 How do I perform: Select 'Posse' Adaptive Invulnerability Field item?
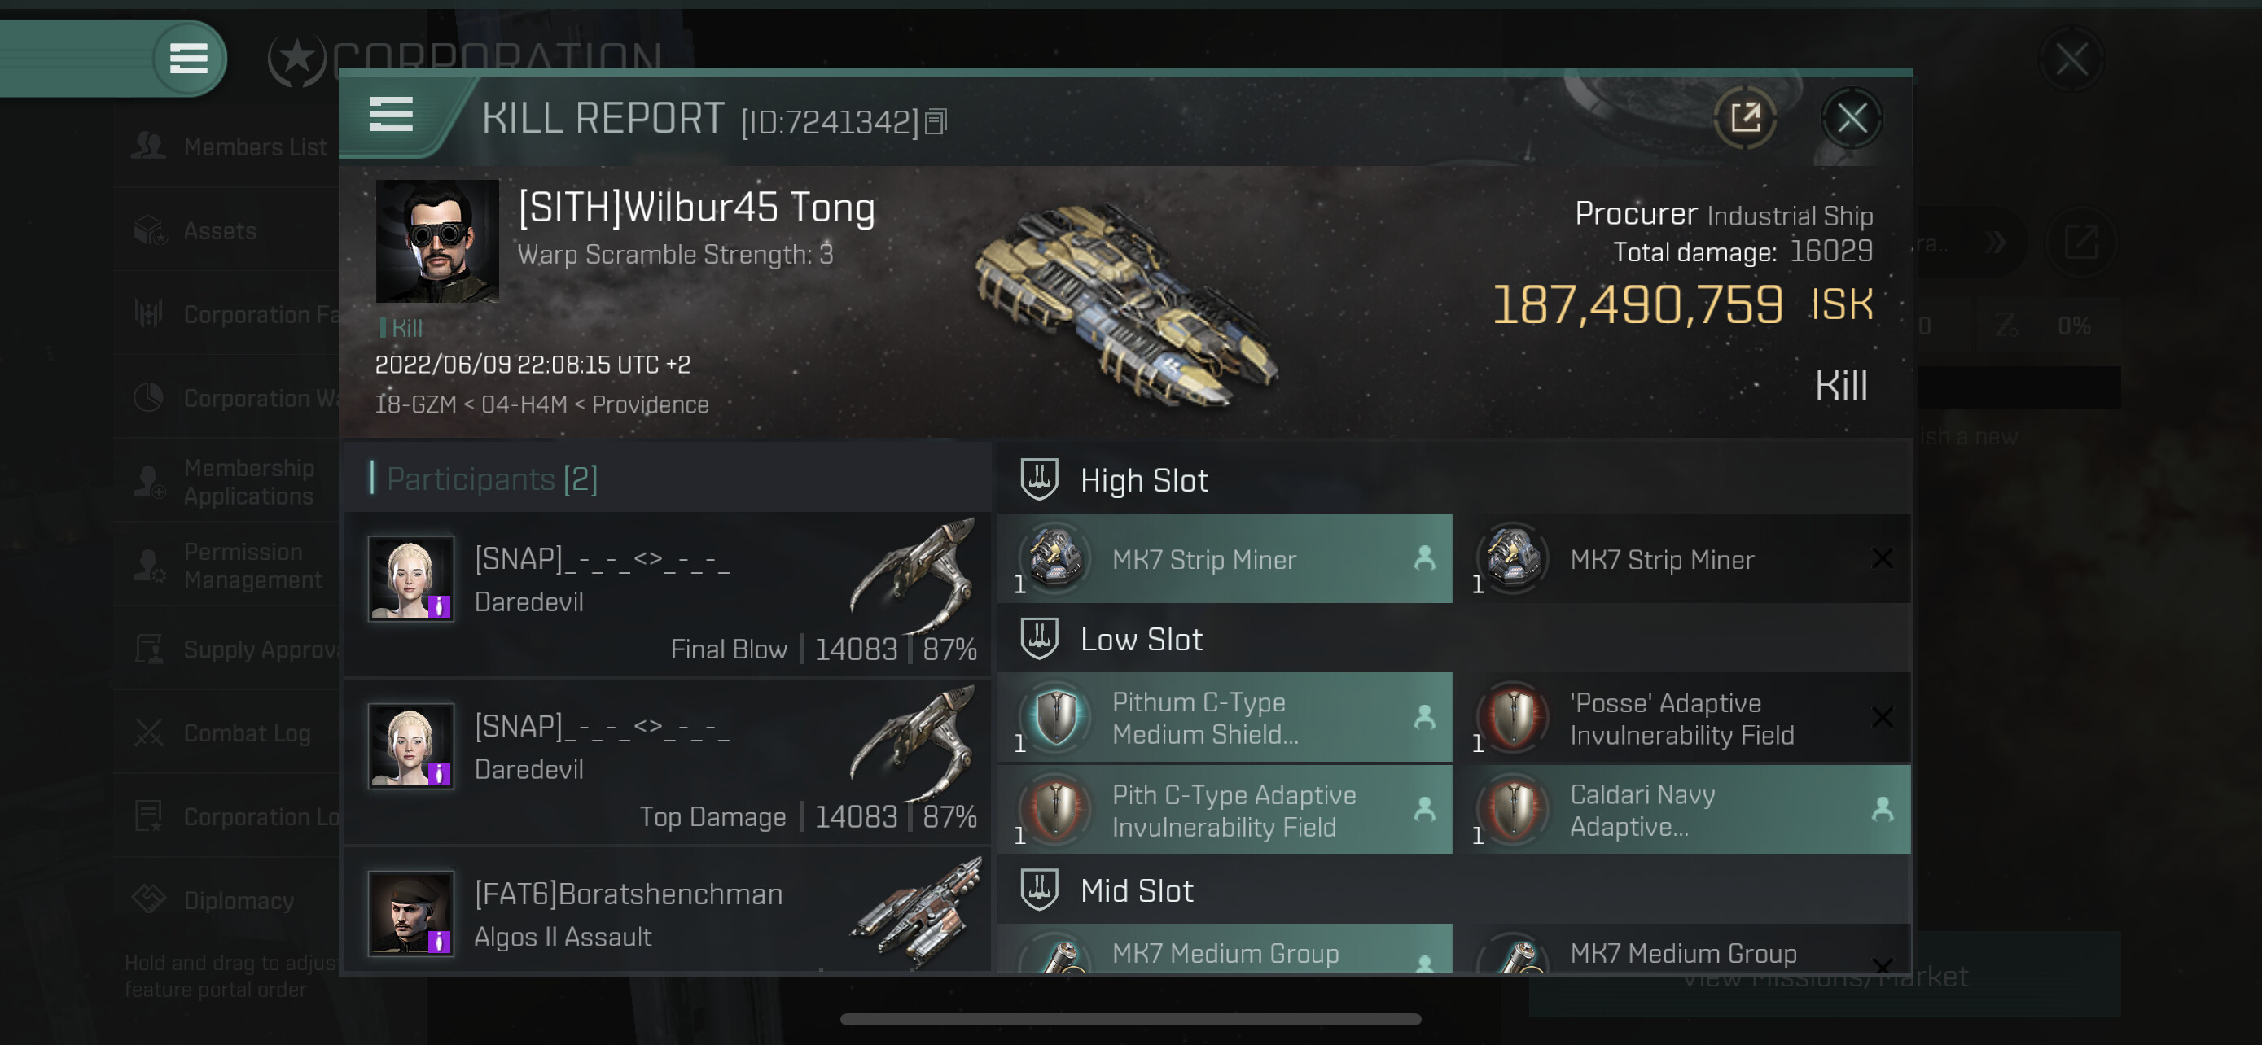point(1691,718)
